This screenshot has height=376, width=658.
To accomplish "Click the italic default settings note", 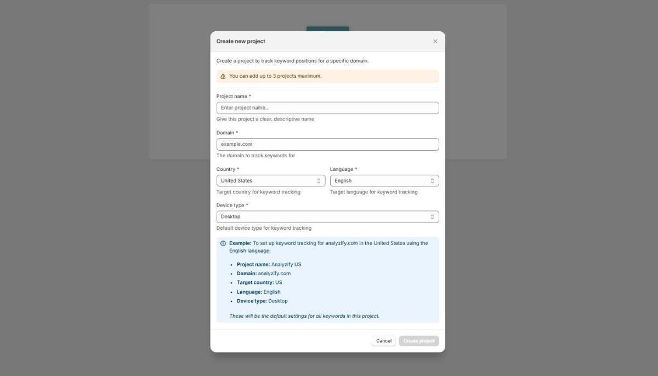I will click(304, 316).
